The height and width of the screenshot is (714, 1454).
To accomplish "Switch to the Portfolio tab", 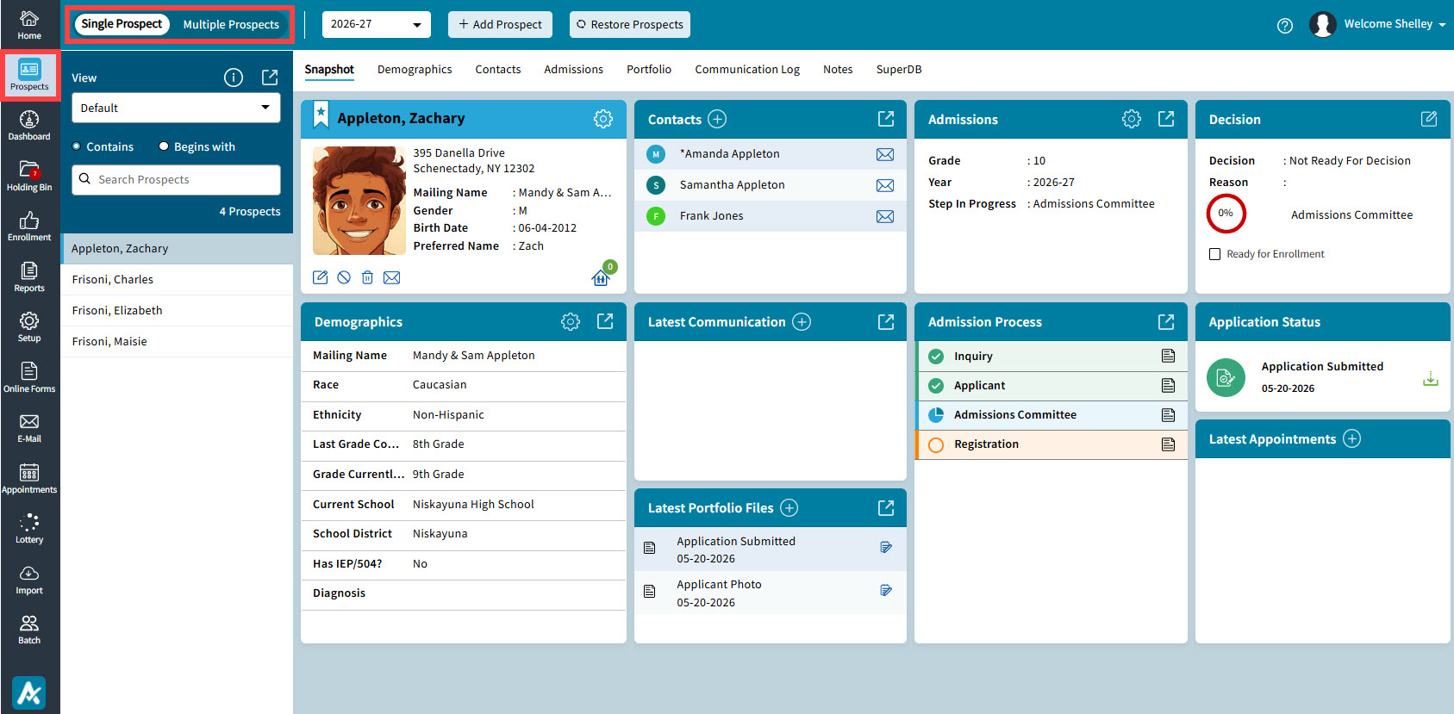I will click(649, 70).
